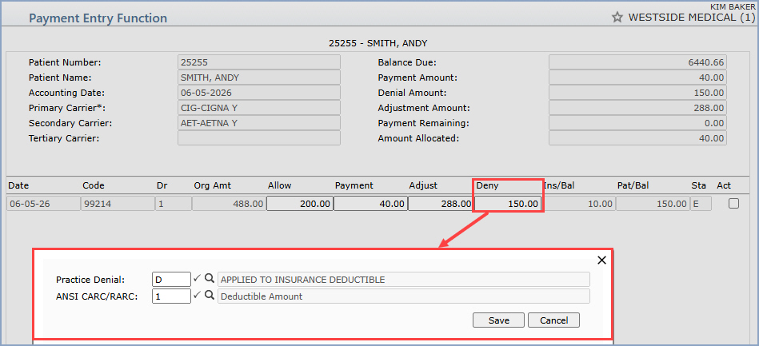Screen dimensions: 759x346
Task: Click the Ins/Bal cell 10.00
Action: click(579, 204)
